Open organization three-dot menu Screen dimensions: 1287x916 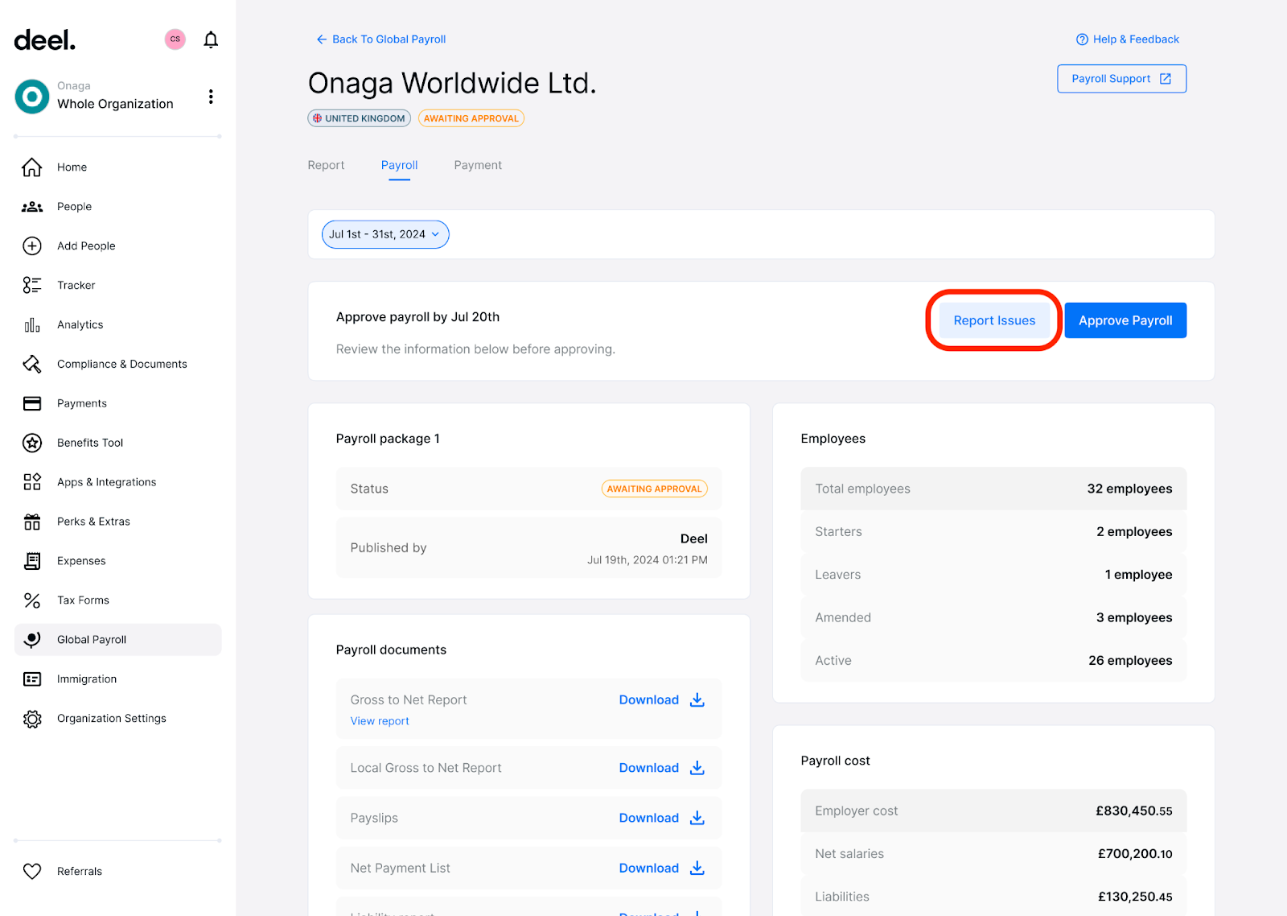211,97
